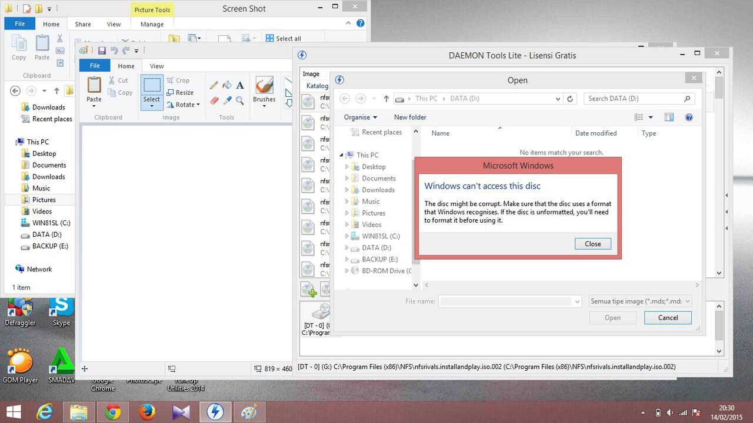Click Cut in Paint Clipboard group

pos(118,80)
